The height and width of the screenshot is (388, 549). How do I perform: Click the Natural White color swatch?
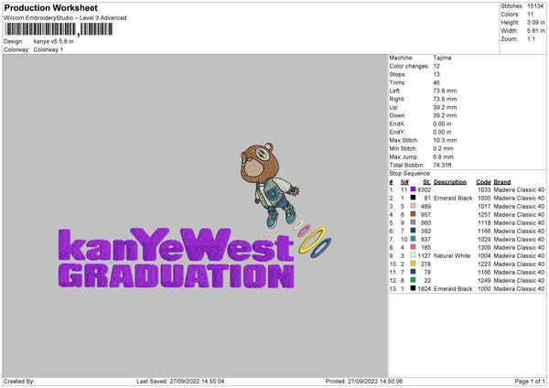click(413, 255)
